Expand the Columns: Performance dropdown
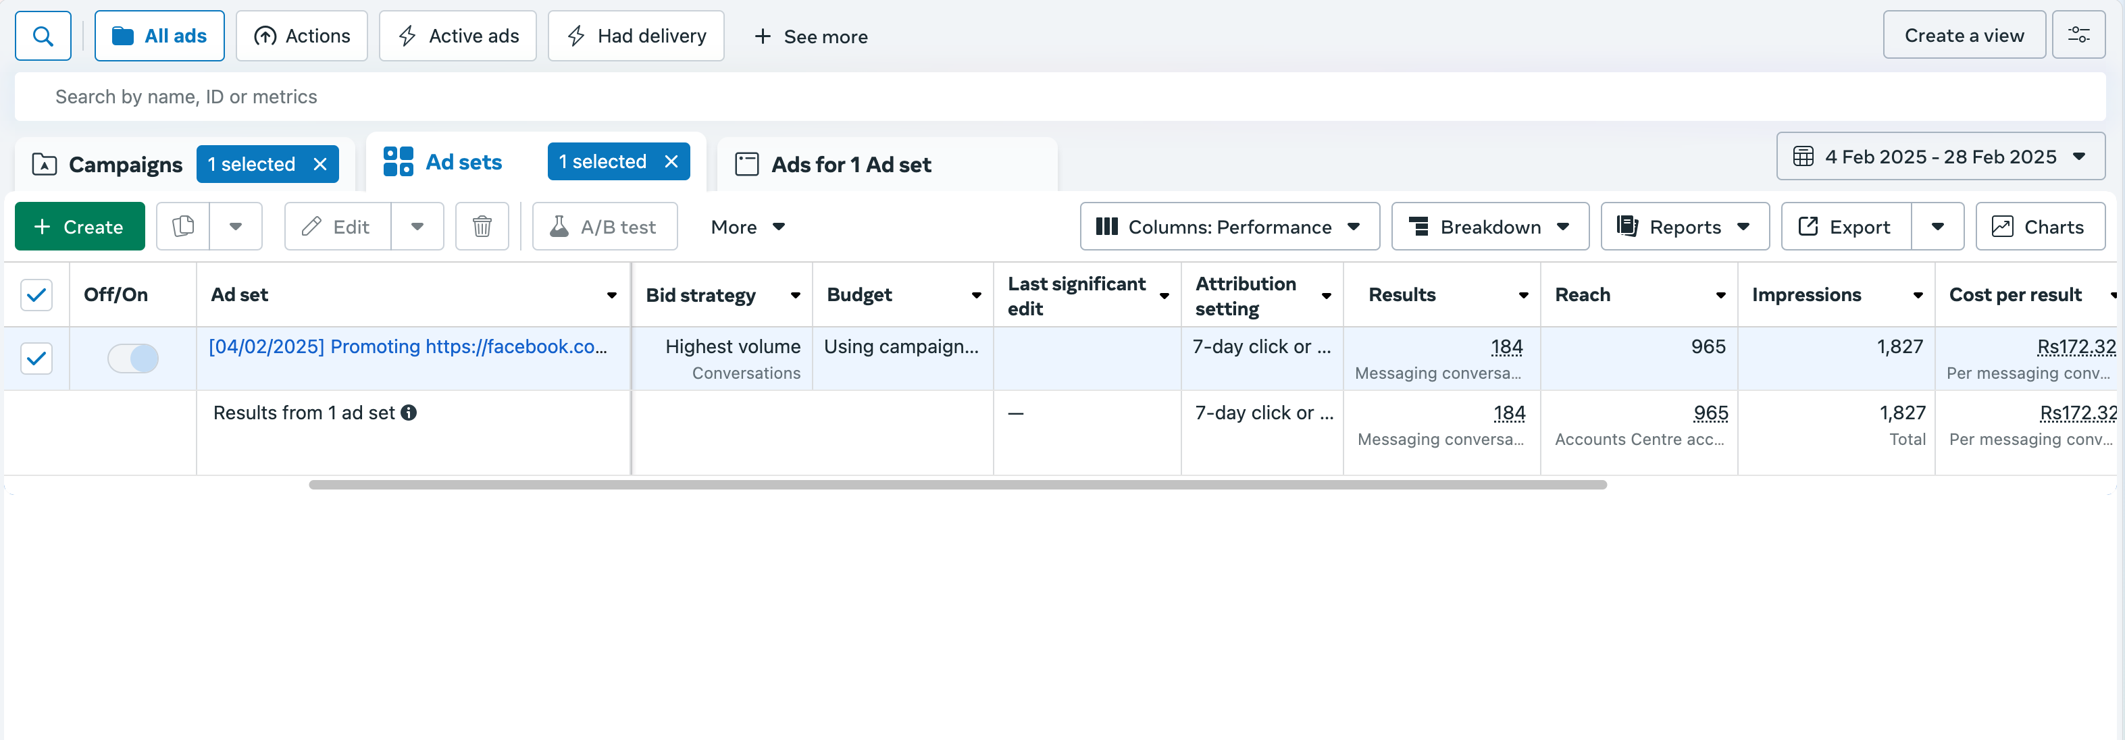This screenshot has height=740, width=2125. [1229, 226]
